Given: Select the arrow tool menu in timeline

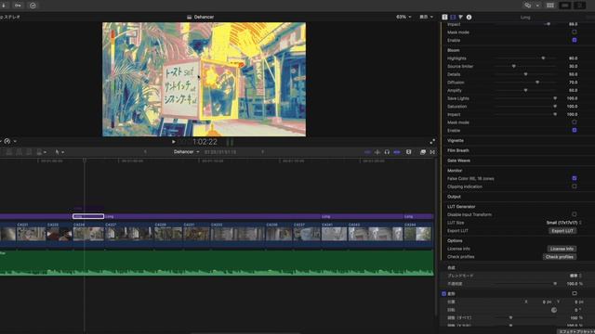Looking at the screenshot, I should click(x=59, y=152).
